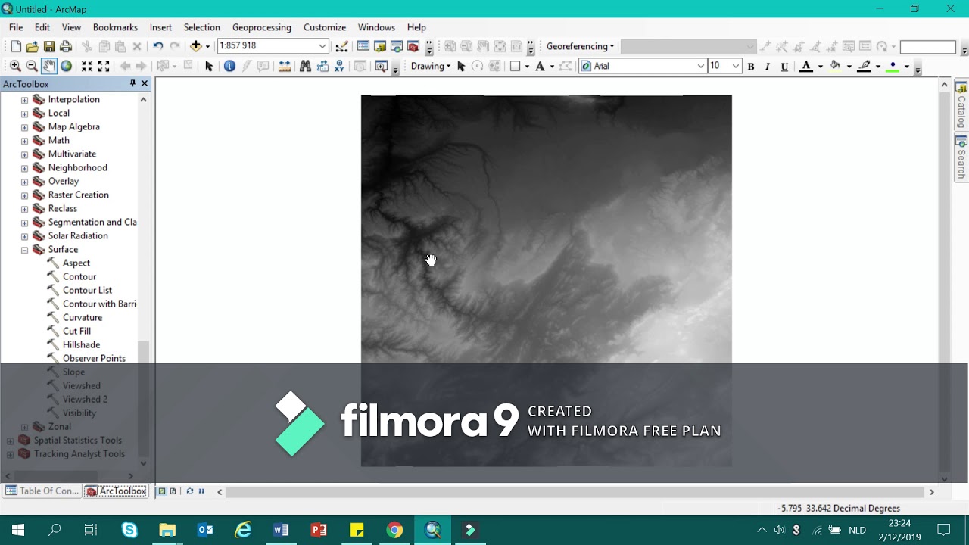Undo the last action

pyautogui.click(x=157, y=46)
